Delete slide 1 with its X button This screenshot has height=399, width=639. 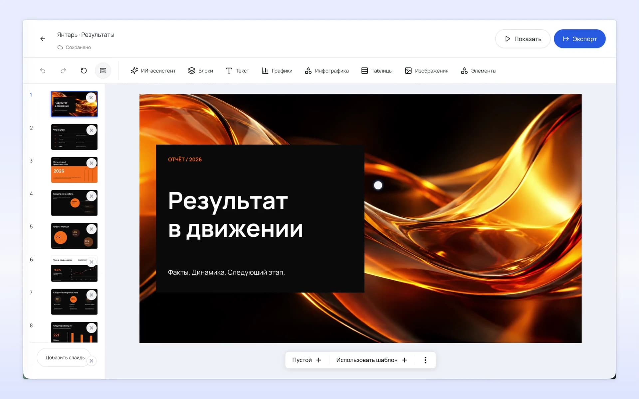91,97
